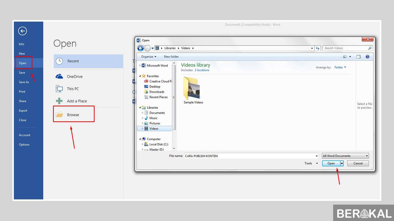The height and width of the screenshot is (221, 394).
Task: Click Print in backstage menu
Action: (x=22, y=92)
